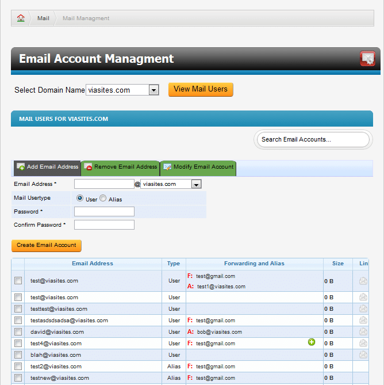
Task: Click link icon in blah@viasites.com row
Action: click(x=363, y=354)
